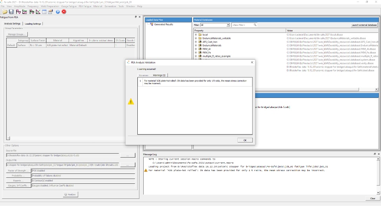Save project with the floppy disk icon

tap(11, 12)
